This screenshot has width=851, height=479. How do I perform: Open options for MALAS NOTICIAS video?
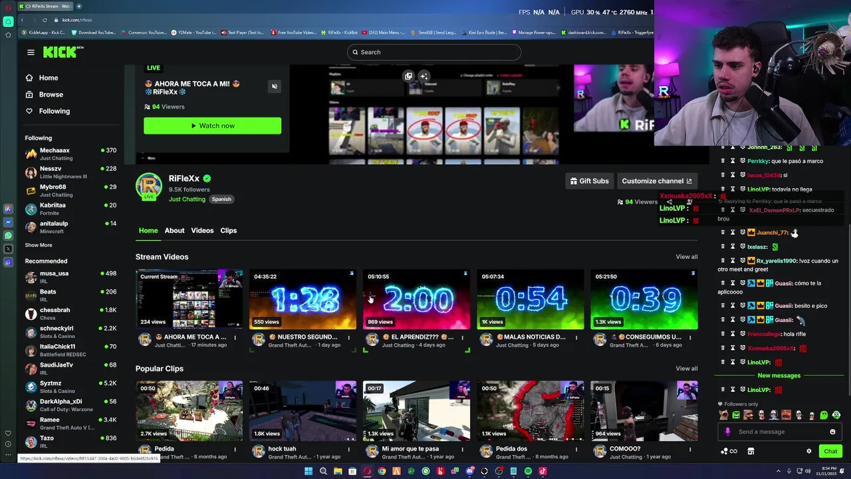pyautogui.click(x=576, y=338)
